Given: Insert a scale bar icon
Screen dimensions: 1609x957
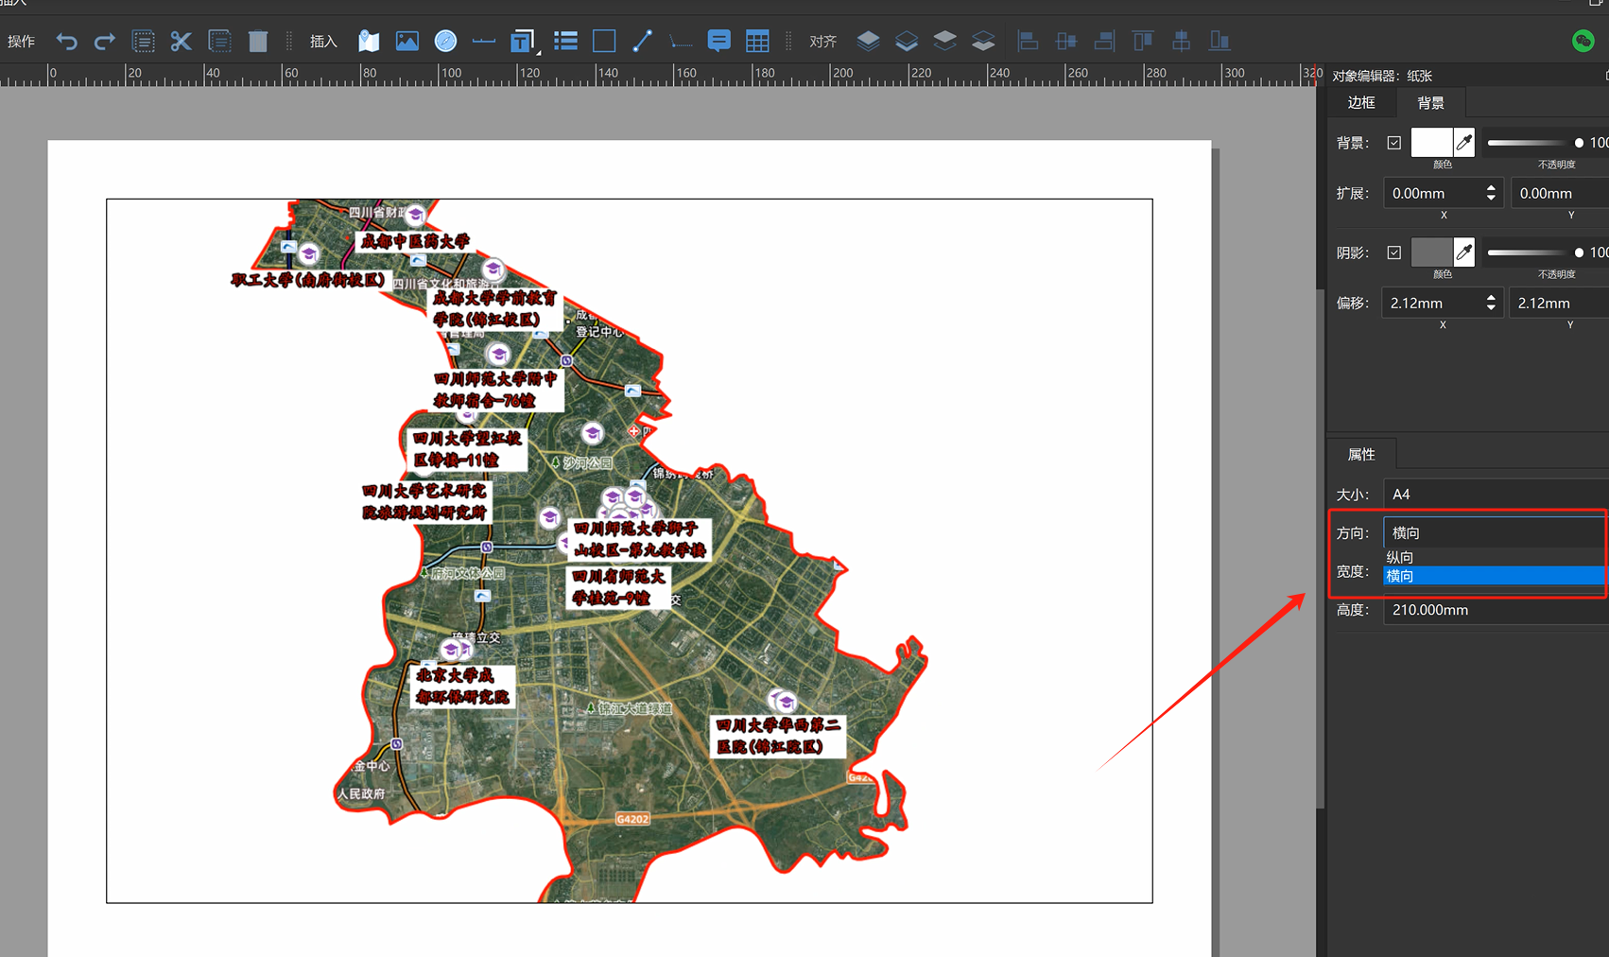Looking at the screenshot, I should coord(483,41).
